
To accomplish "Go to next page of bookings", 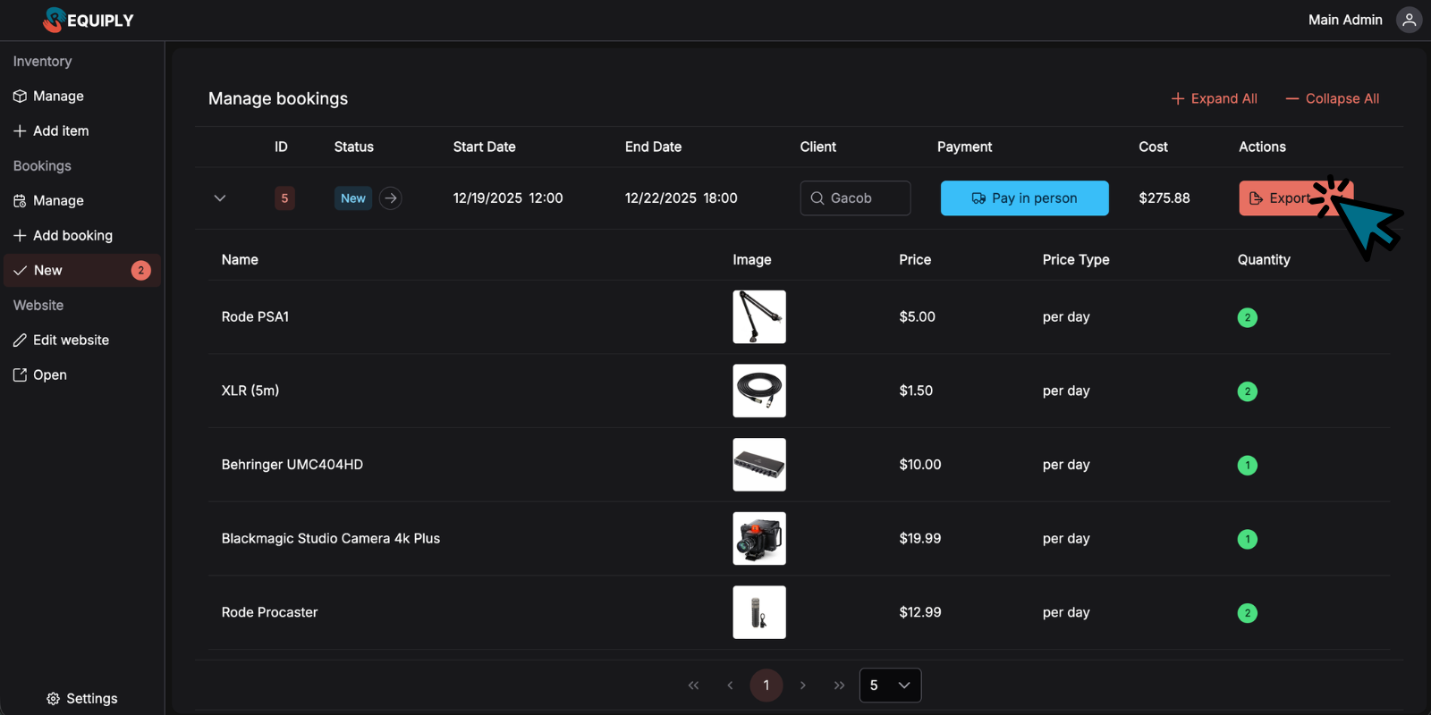I will [x=803, y=686].
